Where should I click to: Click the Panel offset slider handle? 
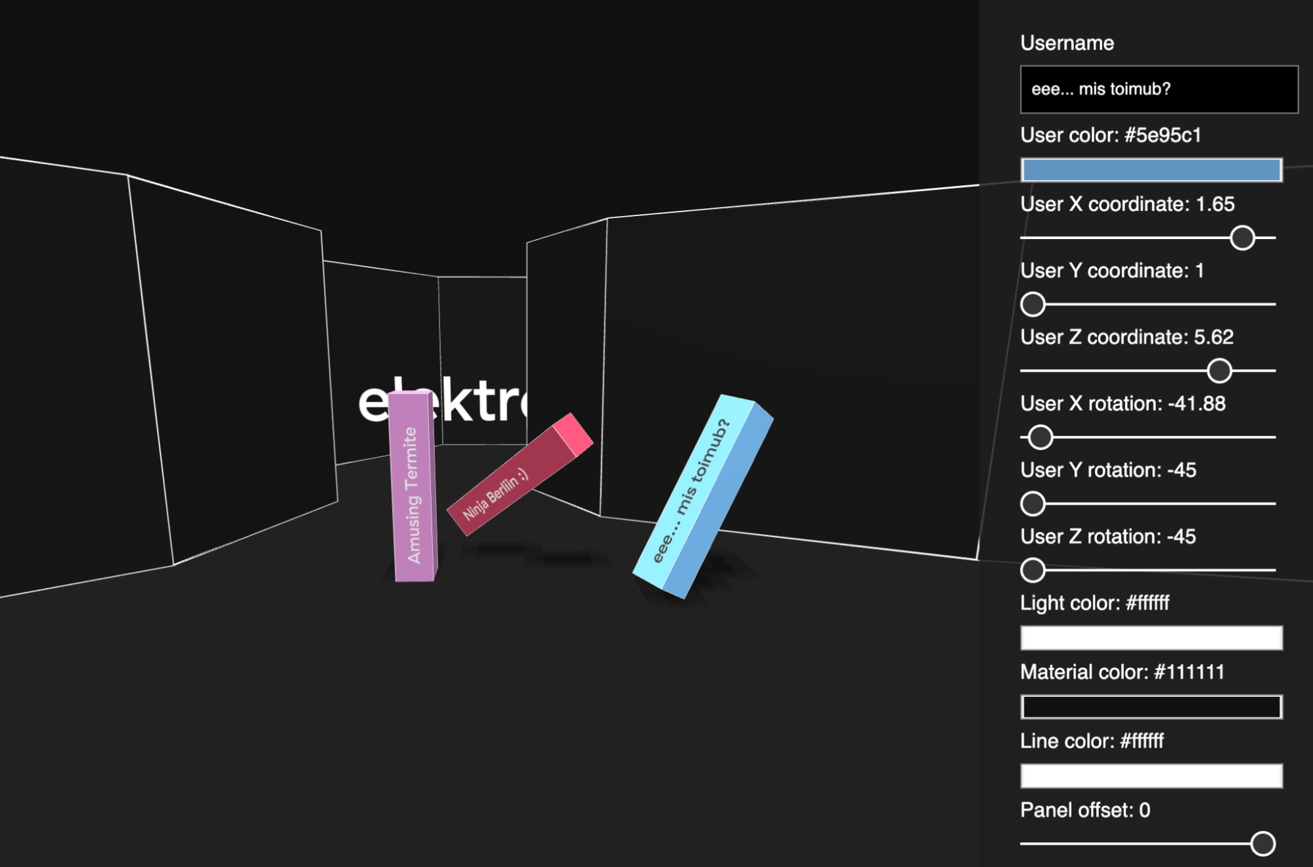click(1262, 843)
